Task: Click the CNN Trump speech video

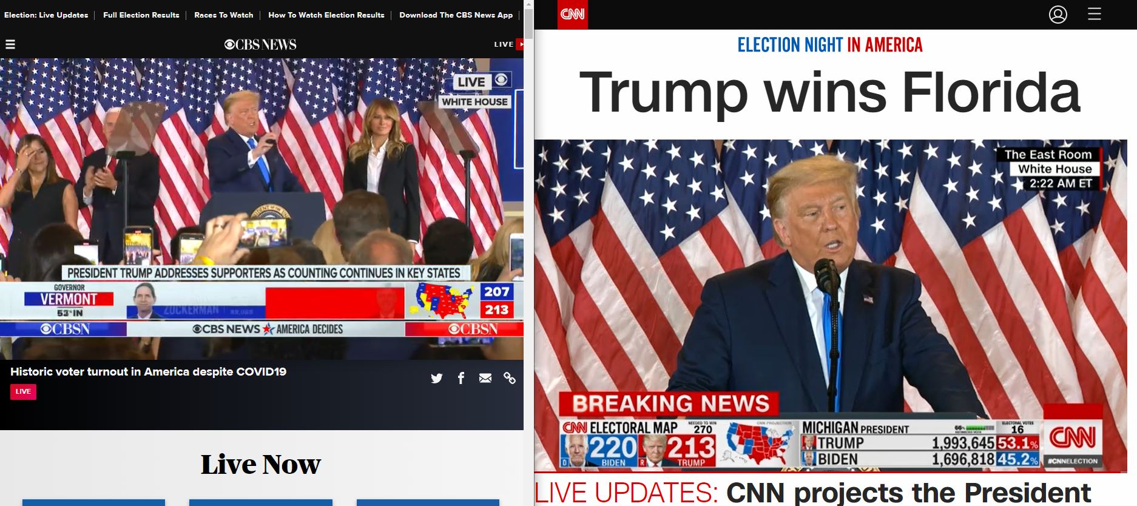Action: 831,306
